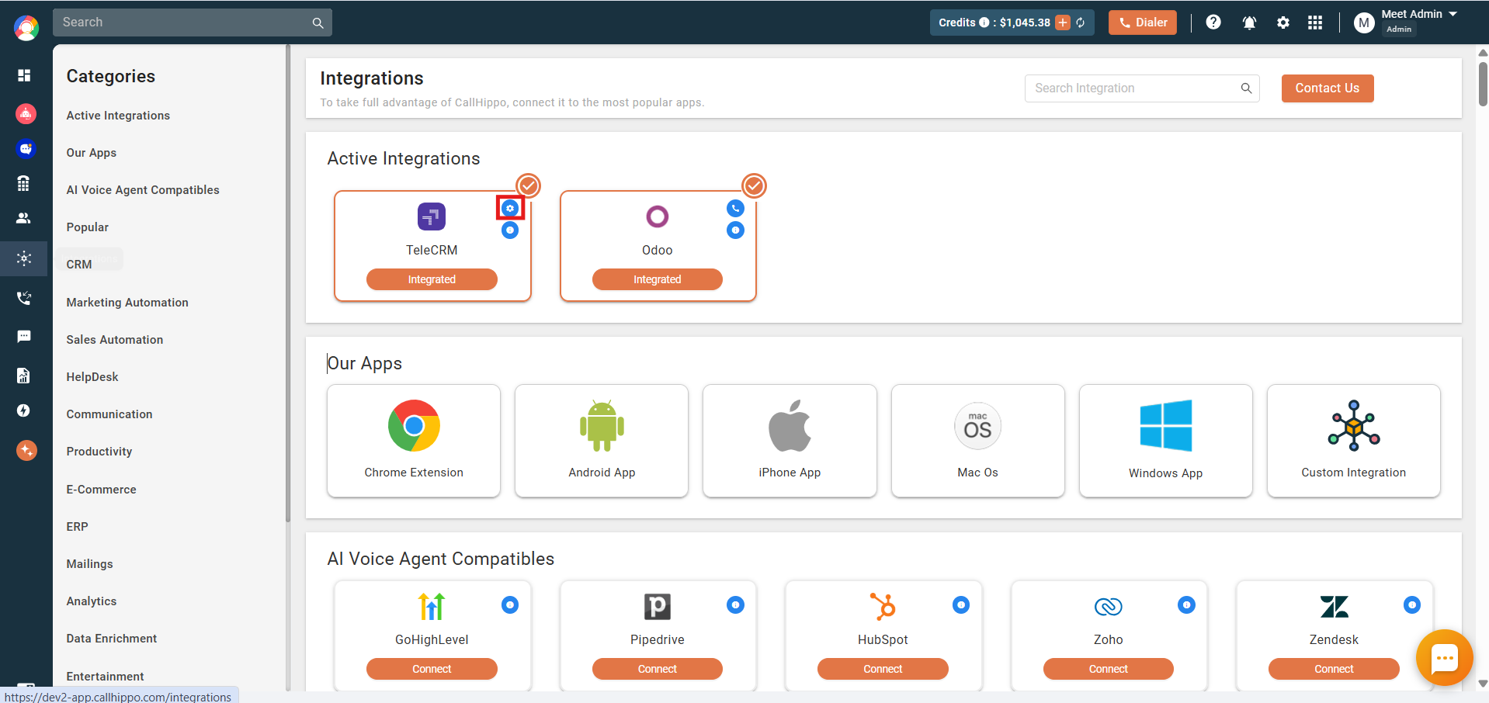This screenshot has width=1489, height=703.
Task: Refresh the credits balance
Action: (1081, 23)
